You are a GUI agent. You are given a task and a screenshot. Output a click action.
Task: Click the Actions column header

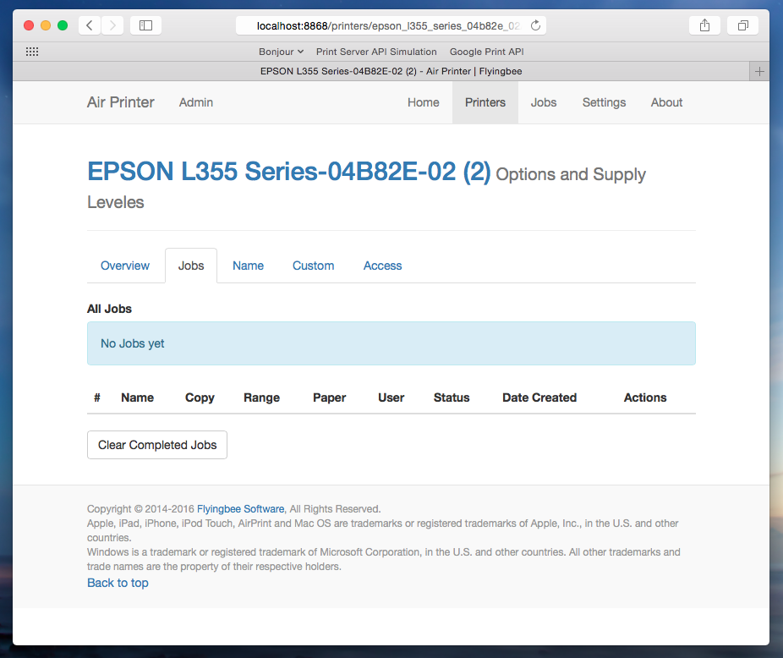[x=645, y=398]
